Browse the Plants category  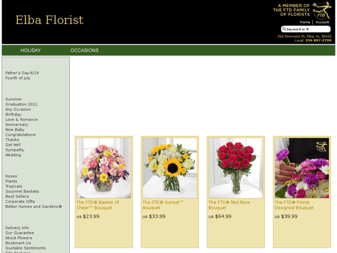11,182
